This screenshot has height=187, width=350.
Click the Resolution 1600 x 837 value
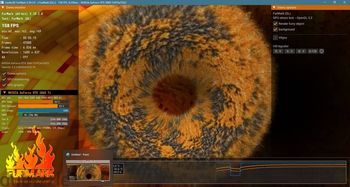(x=31, y=52)
